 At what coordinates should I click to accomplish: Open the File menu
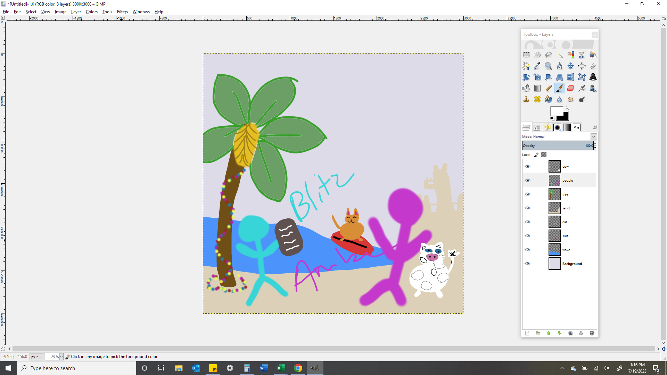point(6,11)
